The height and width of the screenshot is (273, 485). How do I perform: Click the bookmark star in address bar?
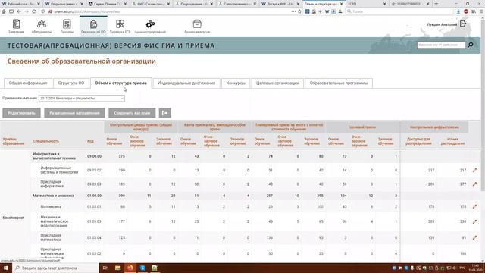299,11
